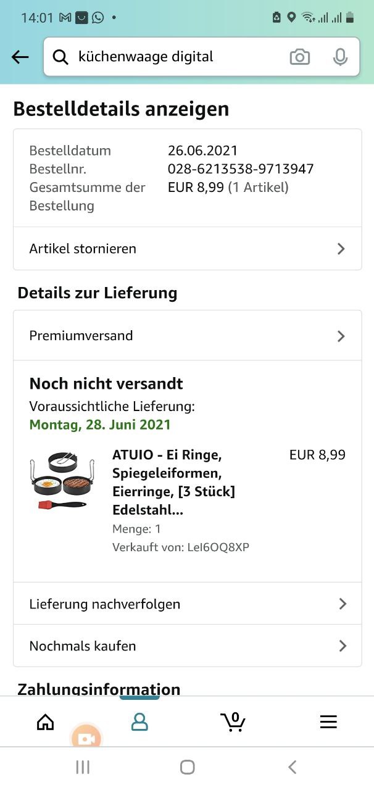This screenshot has height=790, width=374.
Task: Tap the floating video recorder icon
Action: coord(86,739)
